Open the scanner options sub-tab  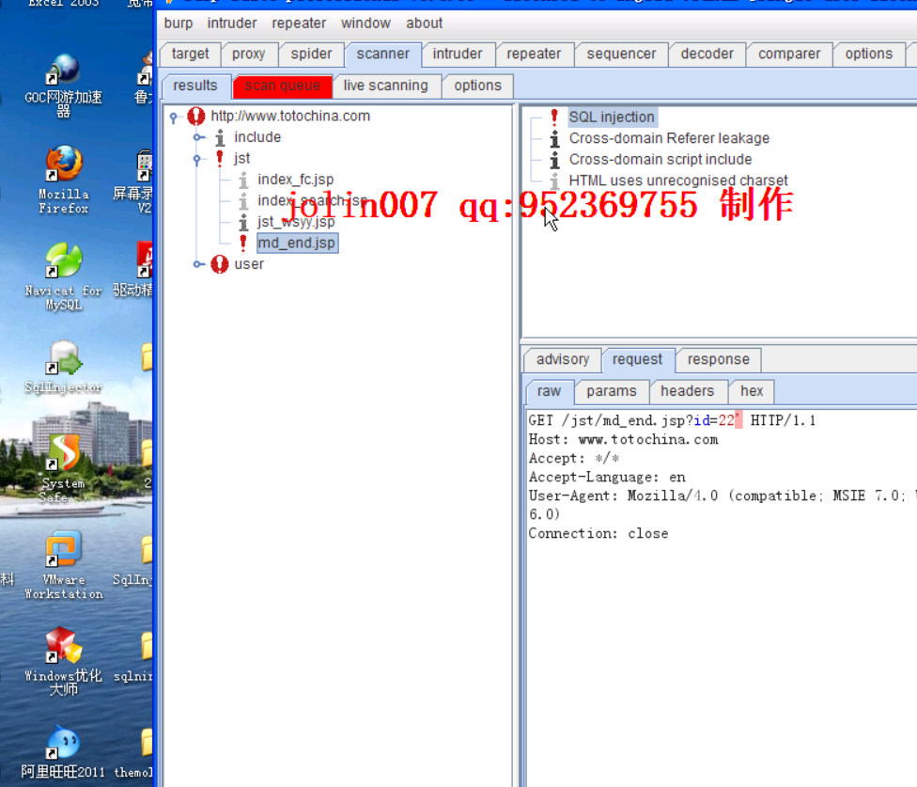(478, 86)
